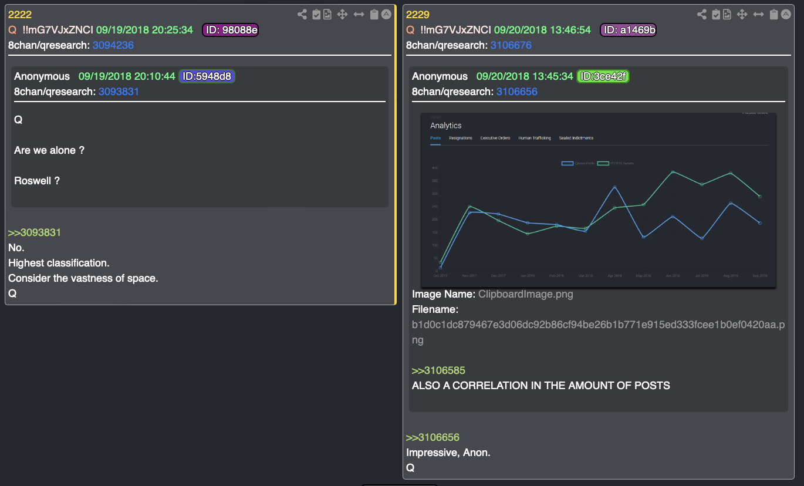Click the share icon on post 2222
The image size is (804, 486).
coord(302,15)
